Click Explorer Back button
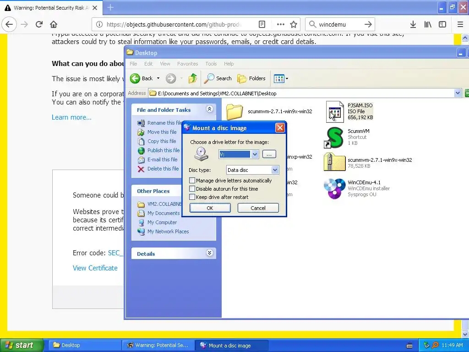Viewport: 469px width, 352px height. (x=142, y=78)
